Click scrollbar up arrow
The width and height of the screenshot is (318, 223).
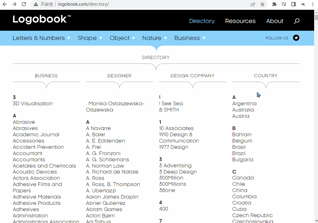316,12
